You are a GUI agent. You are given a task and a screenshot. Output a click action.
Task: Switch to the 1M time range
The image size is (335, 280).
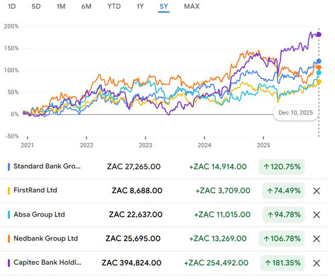pyautogui.click(x=61, y=6)
